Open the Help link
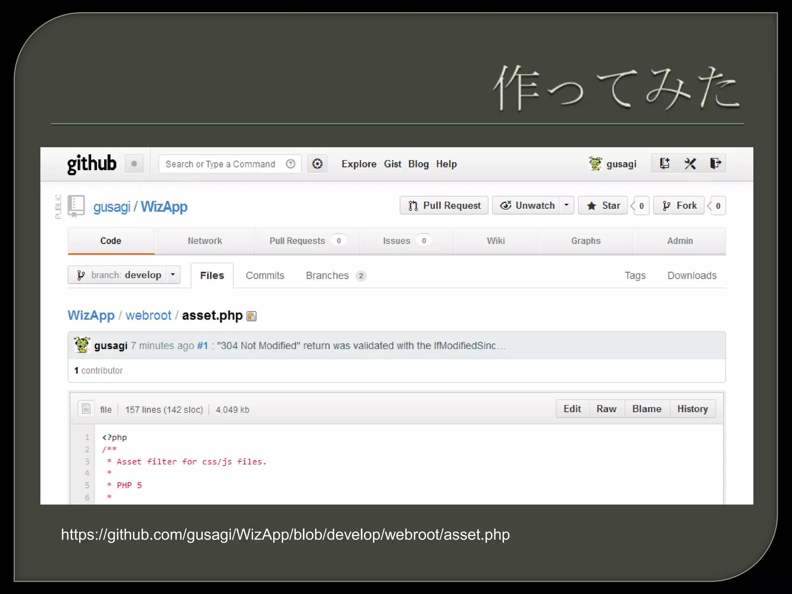 446,164
